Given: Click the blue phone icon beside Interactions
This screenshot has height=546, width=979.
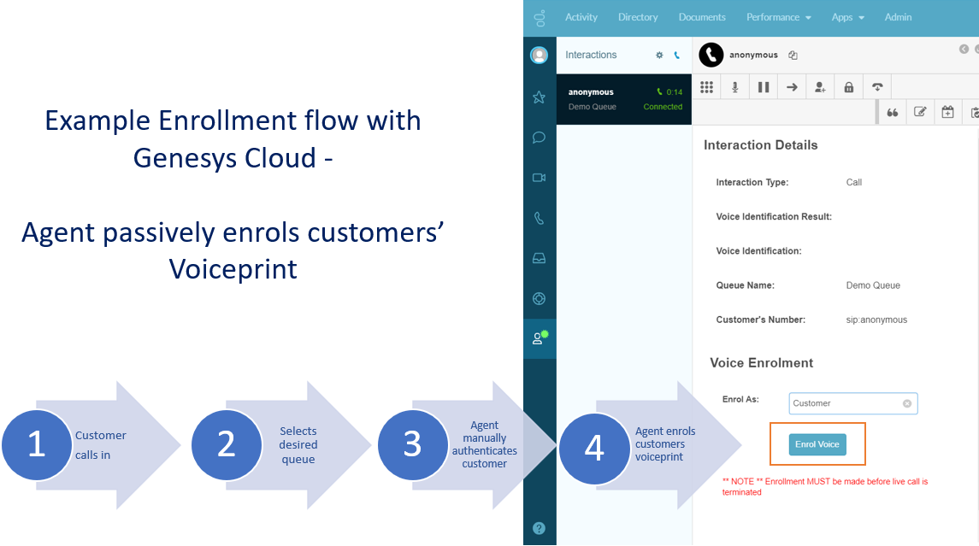Looking at the screenshot, I should pyautogui.click(x=677, y=55).
